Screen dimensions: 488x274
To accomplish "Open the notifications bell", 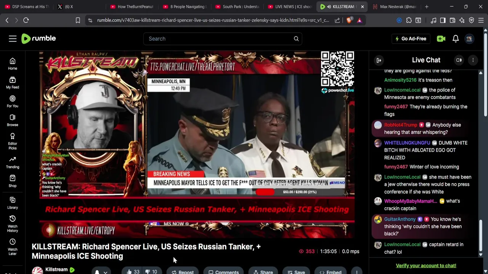I will pos(456,38).
